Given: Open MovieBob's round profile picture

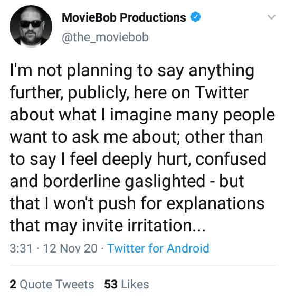Looking at the screenshot, I should point(31,26).
